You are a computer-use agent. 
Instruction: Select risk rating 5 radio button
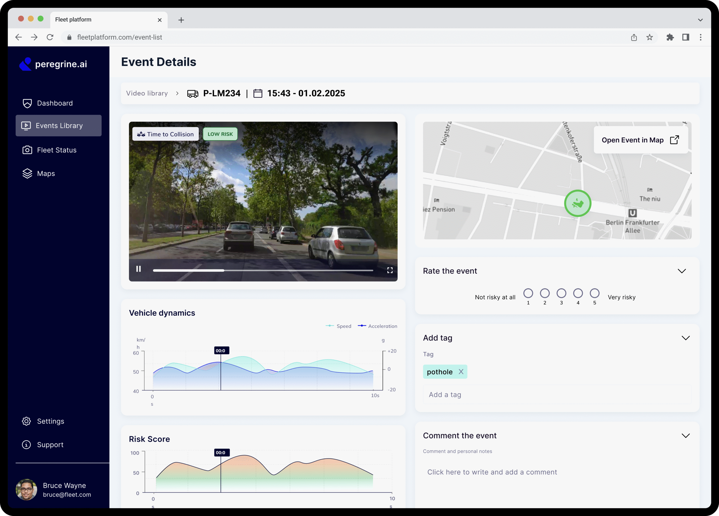594,293
